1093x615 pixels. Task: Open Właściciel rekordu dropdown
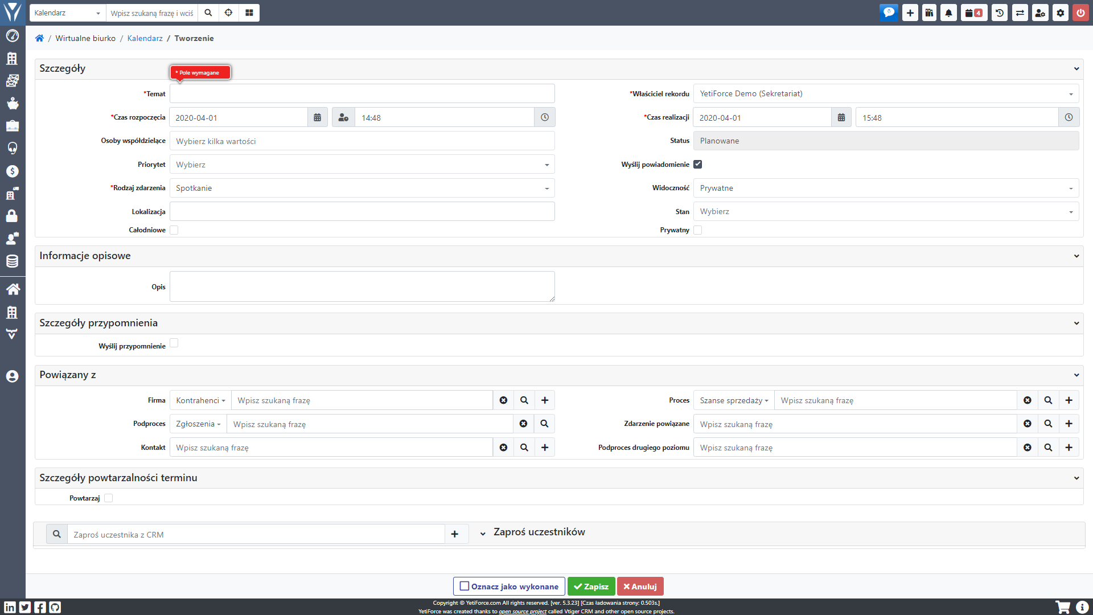(886, 93)
